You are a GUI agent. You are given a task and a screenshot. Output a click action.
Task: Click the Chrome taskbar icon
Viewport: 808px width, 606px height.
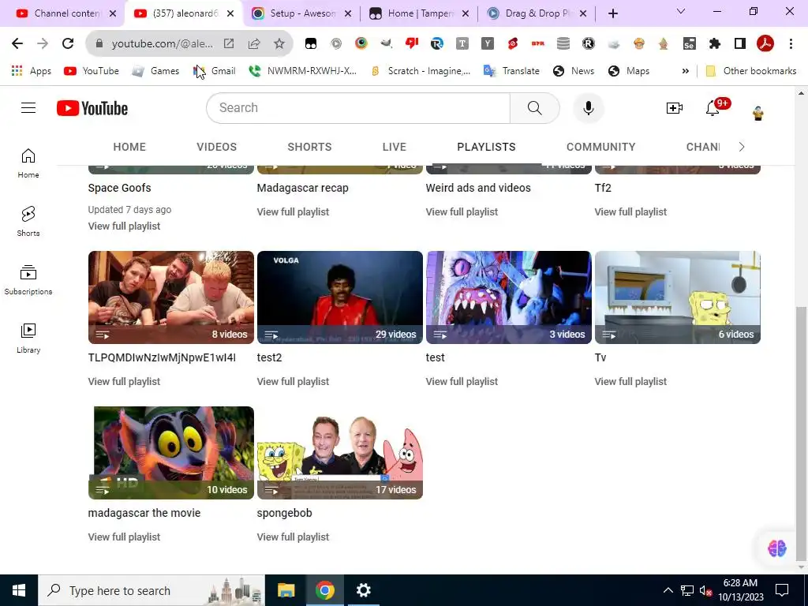tap(324, 590)
